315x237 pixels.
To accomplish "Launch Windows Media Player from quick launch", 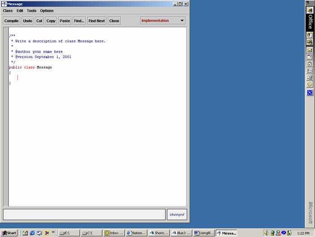I will click(47, 233).
